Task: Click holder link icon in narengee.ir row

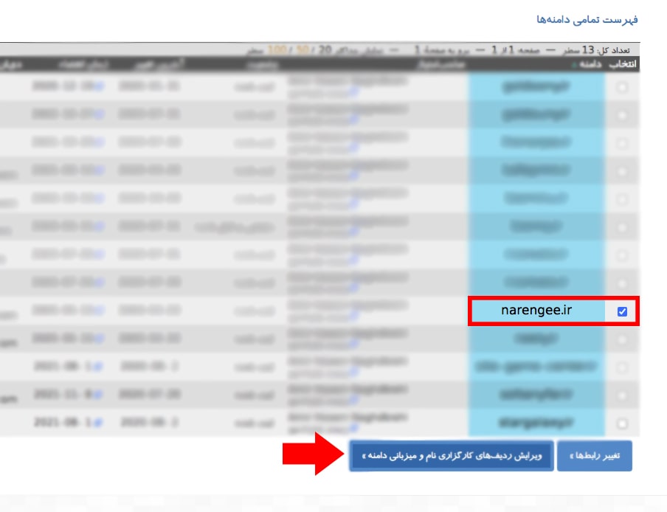Action: point(354,317)
